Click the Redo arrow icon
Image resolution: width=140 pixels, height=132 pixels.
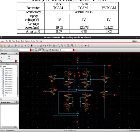click(38, 46)
